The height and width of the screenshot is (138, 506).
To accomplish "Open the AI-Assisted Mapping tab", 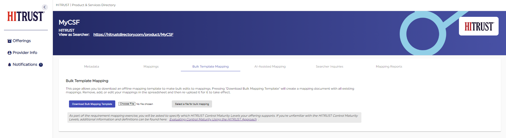I will coord(270,67).
